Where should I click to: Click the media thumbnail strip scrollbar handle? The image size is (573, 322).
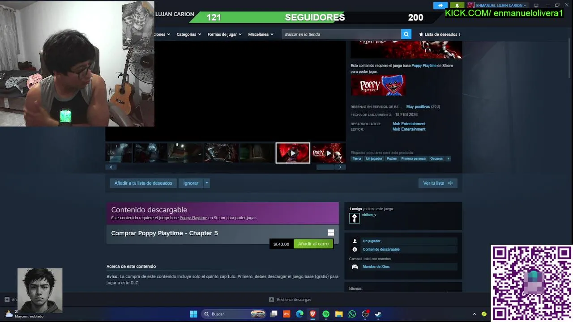[x=325, y=167]
